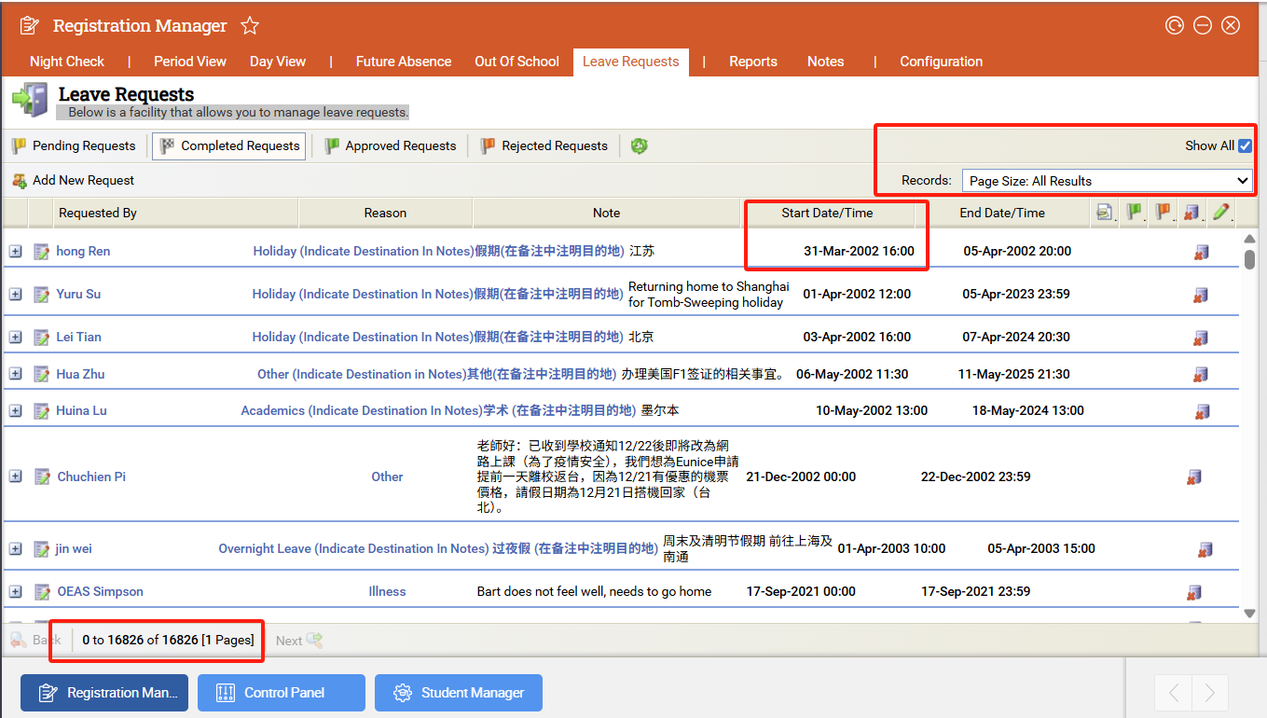Click the green pencil icon in the column header
Screen dimensions: 1267x718
click(x=1220, y=213)
